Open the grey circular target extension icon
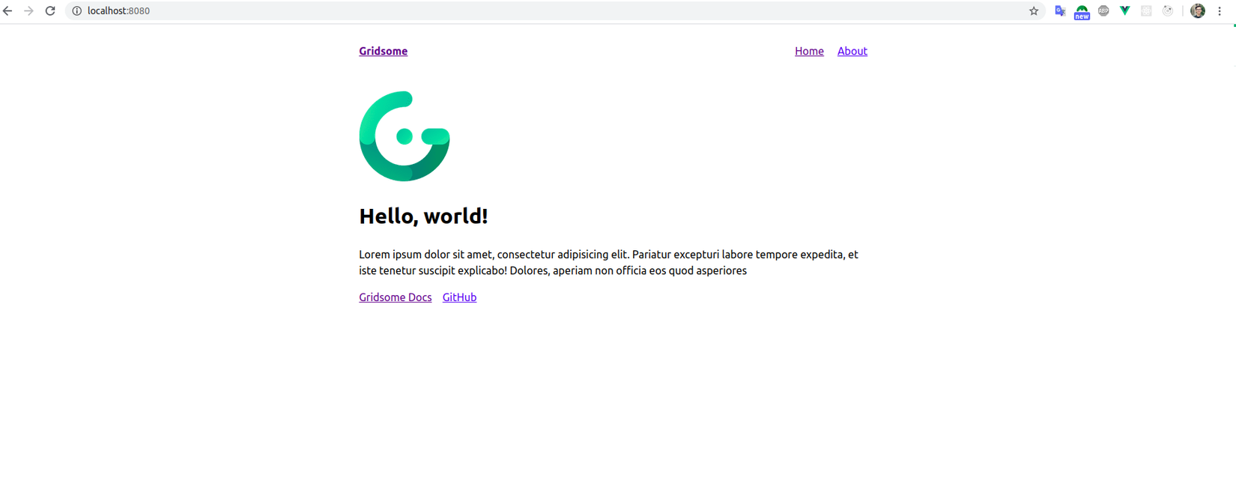 [1168, 10]
